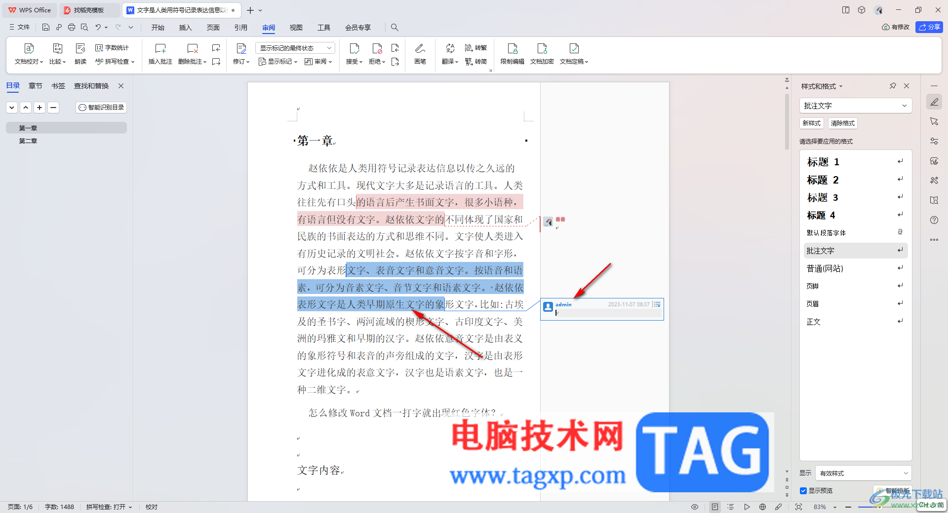Image resolution: width=948 pixels, height=513 pixels.
Task: Open the Read Aloud (朗读) tool
Action: pyautogui.click(x=80, y=53)
